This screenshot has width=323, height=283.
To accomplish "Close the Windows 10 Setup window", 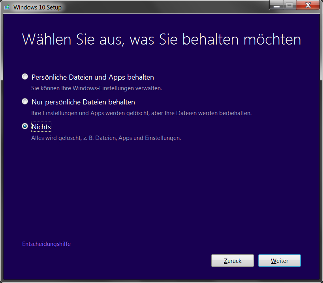I will (308, 6).
